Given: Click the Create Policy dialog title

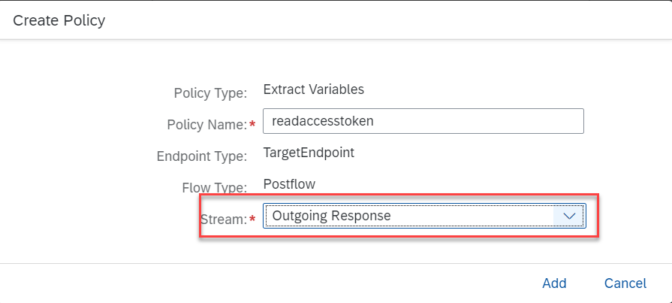Looking at the screenshot, I should pos(59,20).
